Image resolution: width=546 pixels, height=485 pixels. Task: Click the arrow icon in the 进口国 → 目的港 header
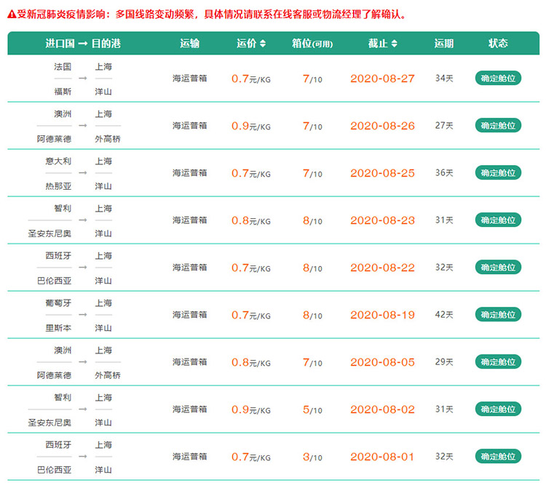point(83,44)
